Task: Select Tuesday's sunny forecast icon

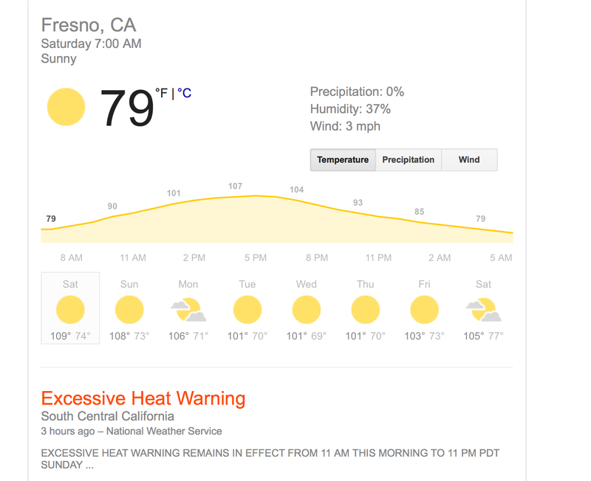Action: pos(247,310)
